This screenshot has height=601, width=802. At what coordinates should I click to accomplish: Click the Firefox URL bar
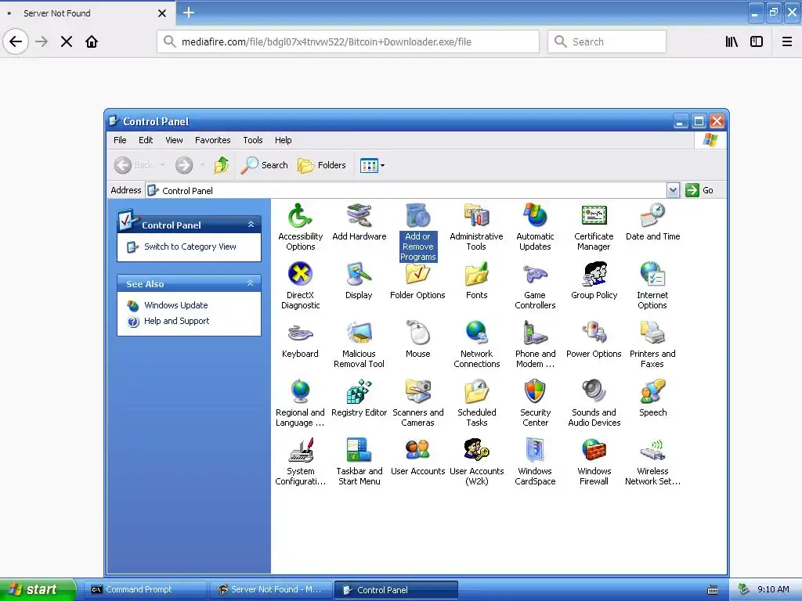coord(348,42)
